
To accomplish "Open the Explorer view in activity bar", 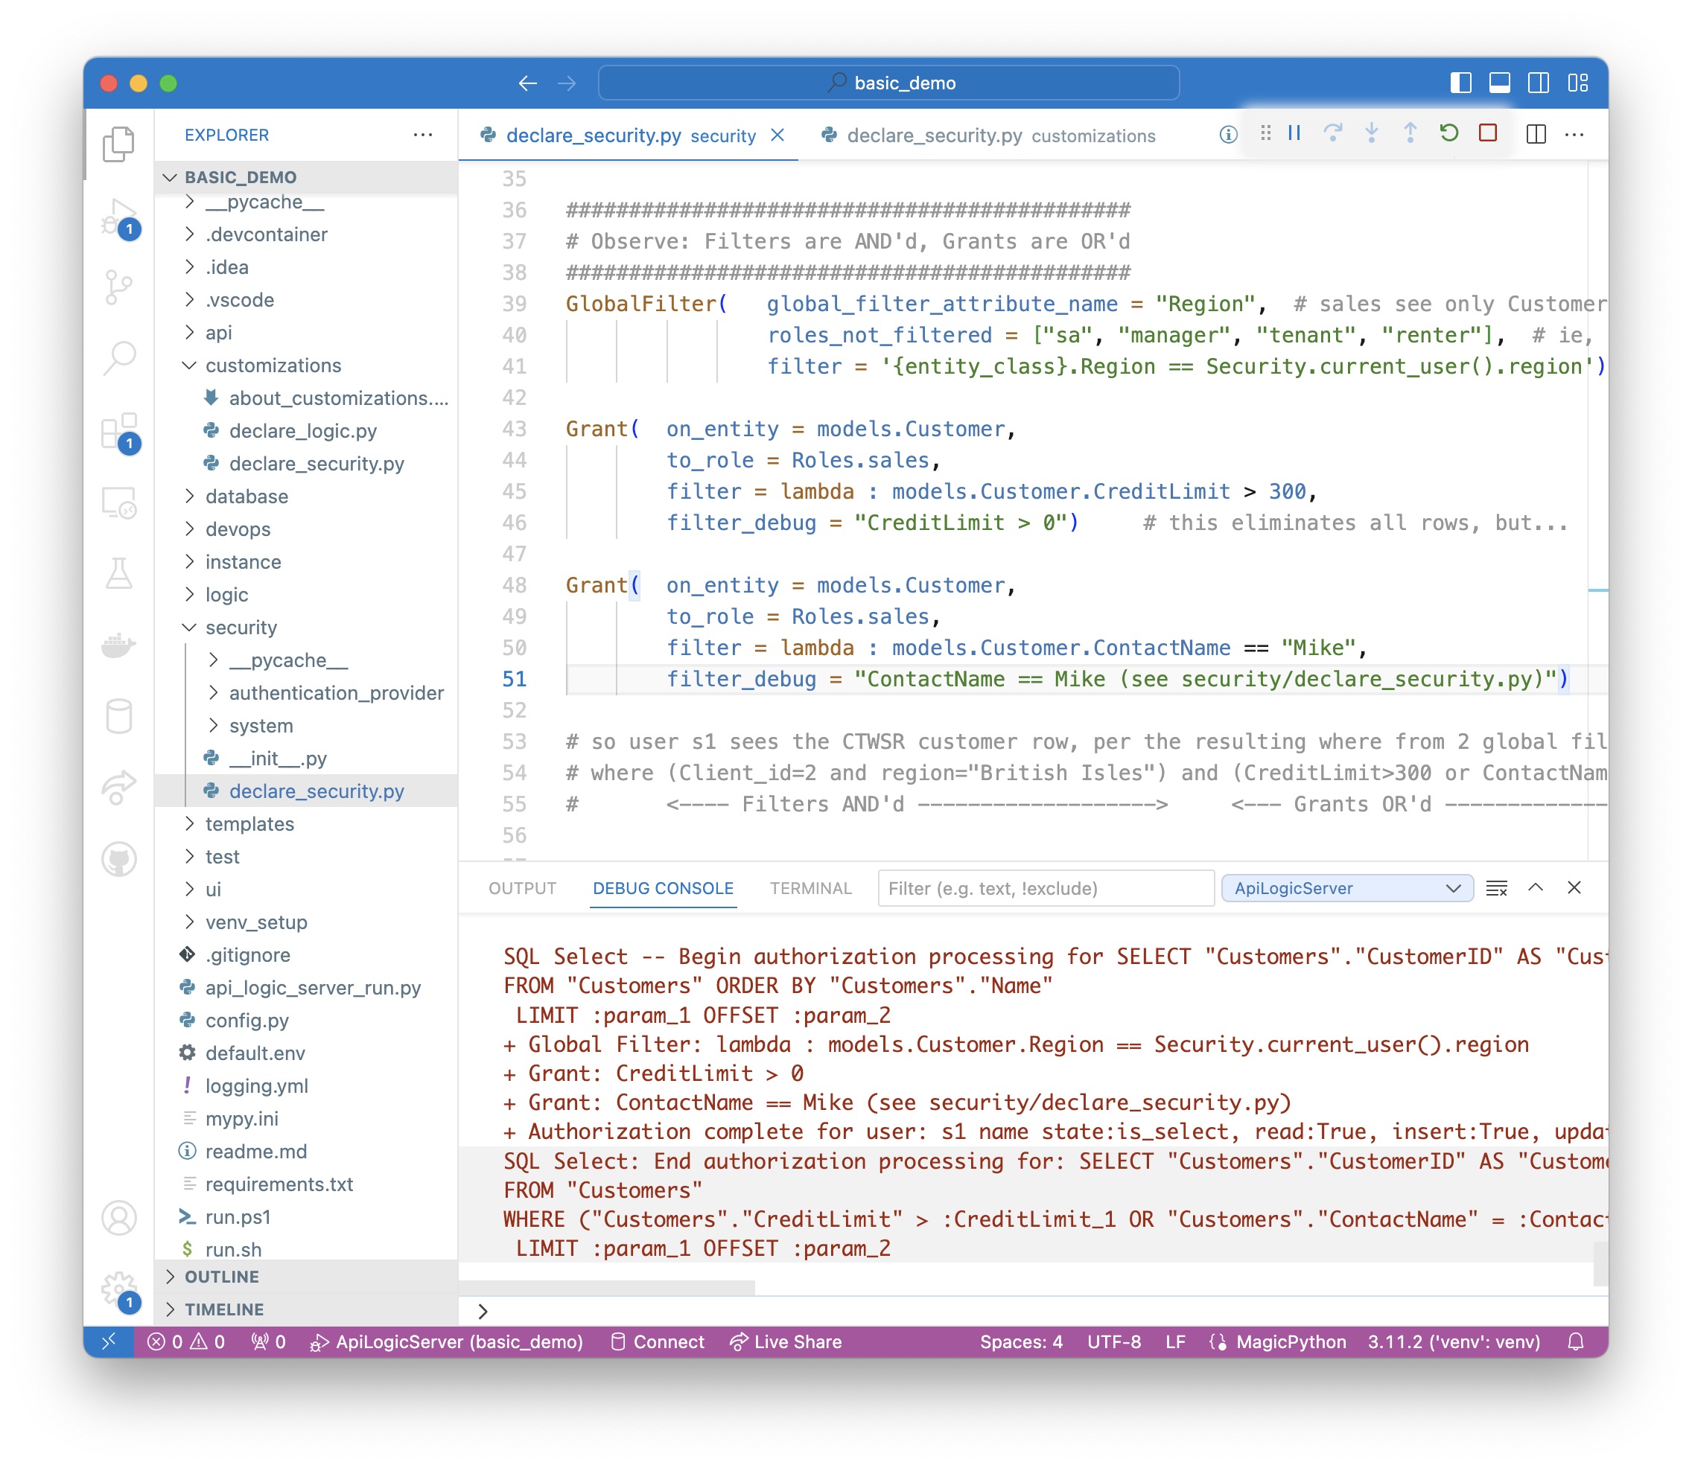I will [119, 144].
